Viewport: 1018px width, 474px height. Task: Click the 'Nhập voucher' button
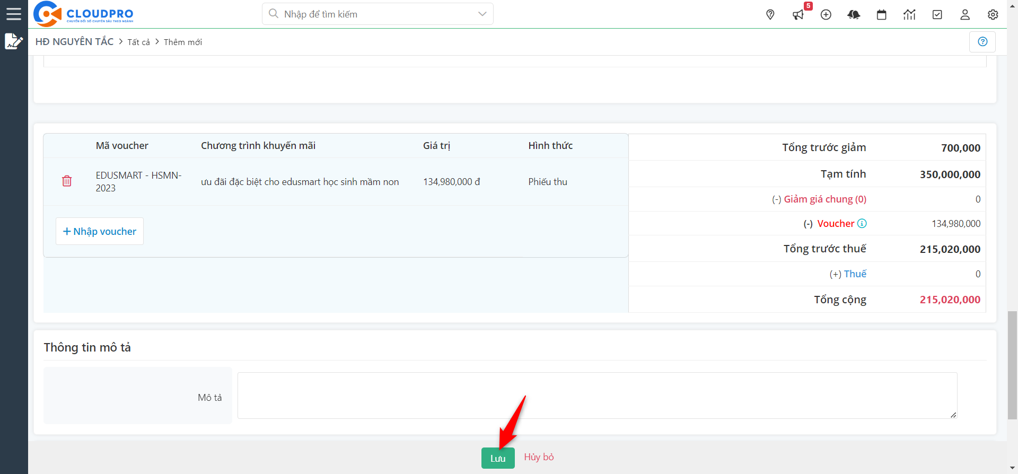click(100, 231)
